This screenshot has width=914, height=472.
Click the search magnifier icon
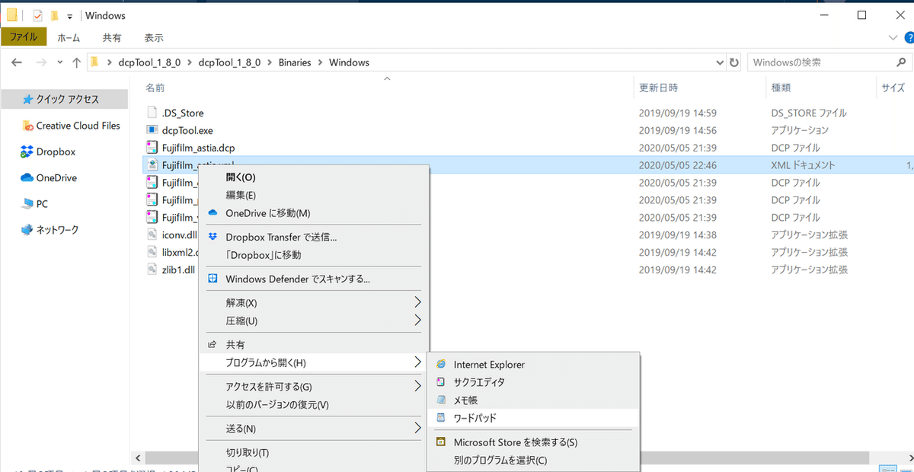pyautogui.click(x=902, y=62)
